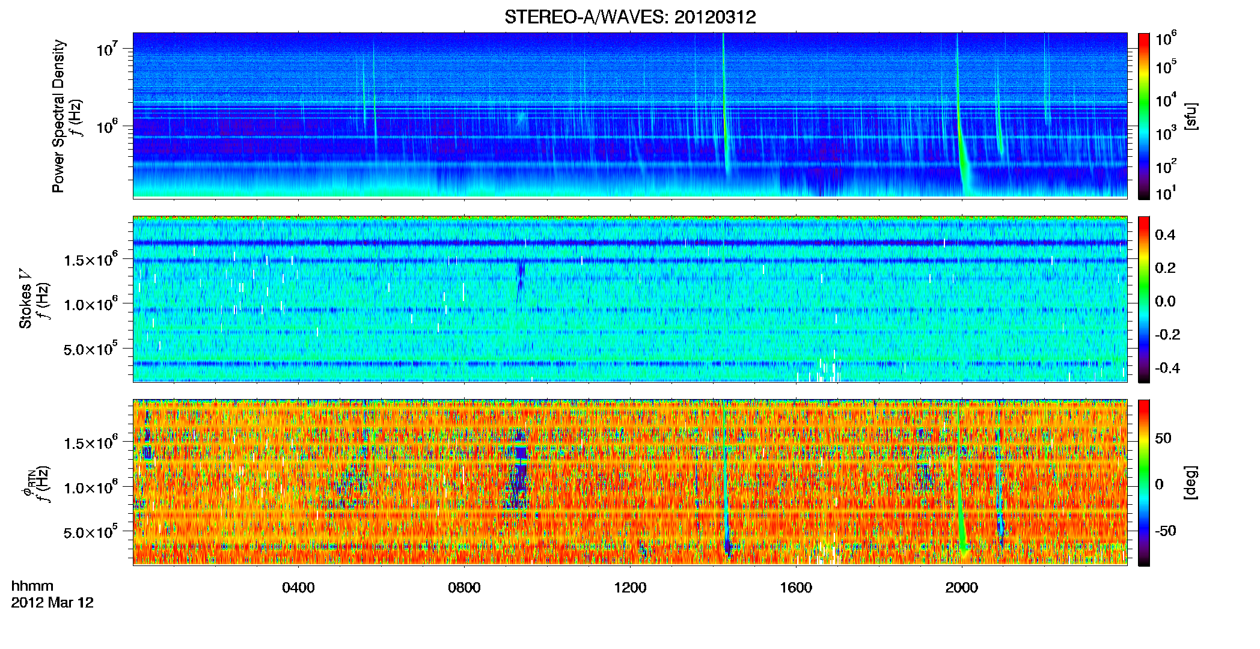Select the "[sfu]" colorbar unit label
The height and width of the screenshot is (649, 1260).
click(x=1191, y=116)
